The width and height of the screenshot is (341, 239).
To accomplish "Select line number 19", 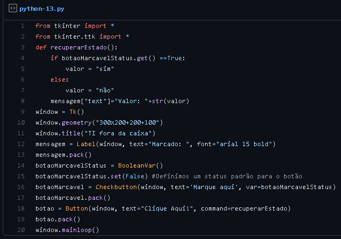I will 21,219.
